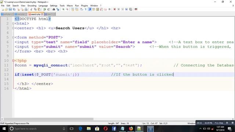Viewport: 235px width, 132px height.
Task: Click 'Search Users' heading text in code
Action: (70, 28)
